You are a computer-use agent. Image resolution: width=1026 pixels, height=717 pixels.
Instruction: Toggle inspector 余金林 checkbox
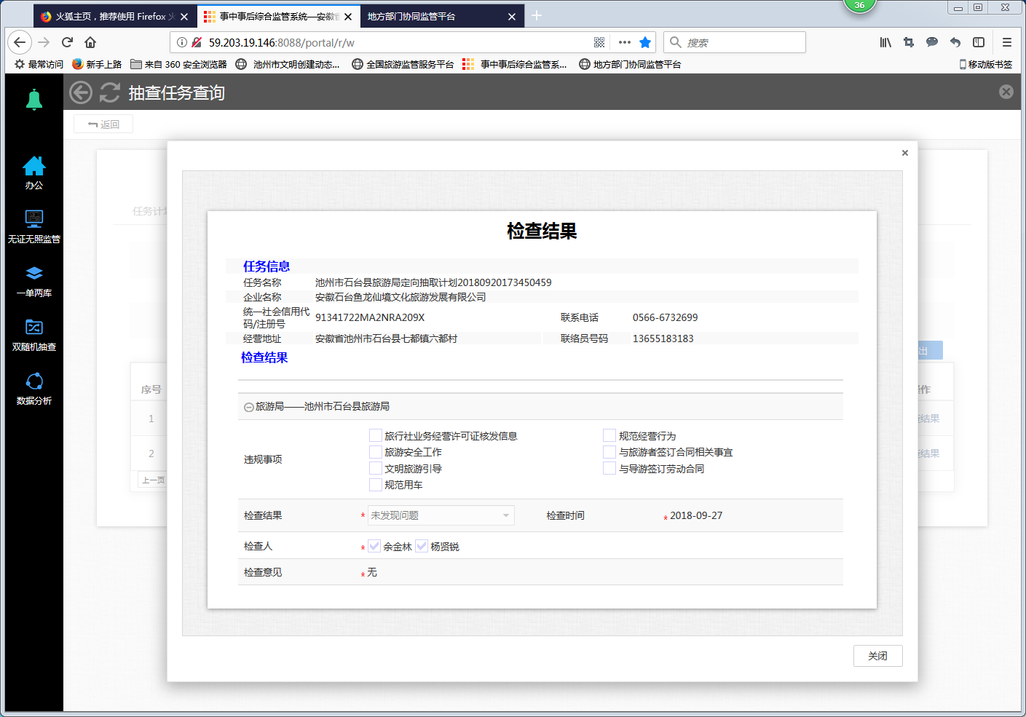pyautogui.click(x=374, y=546)
